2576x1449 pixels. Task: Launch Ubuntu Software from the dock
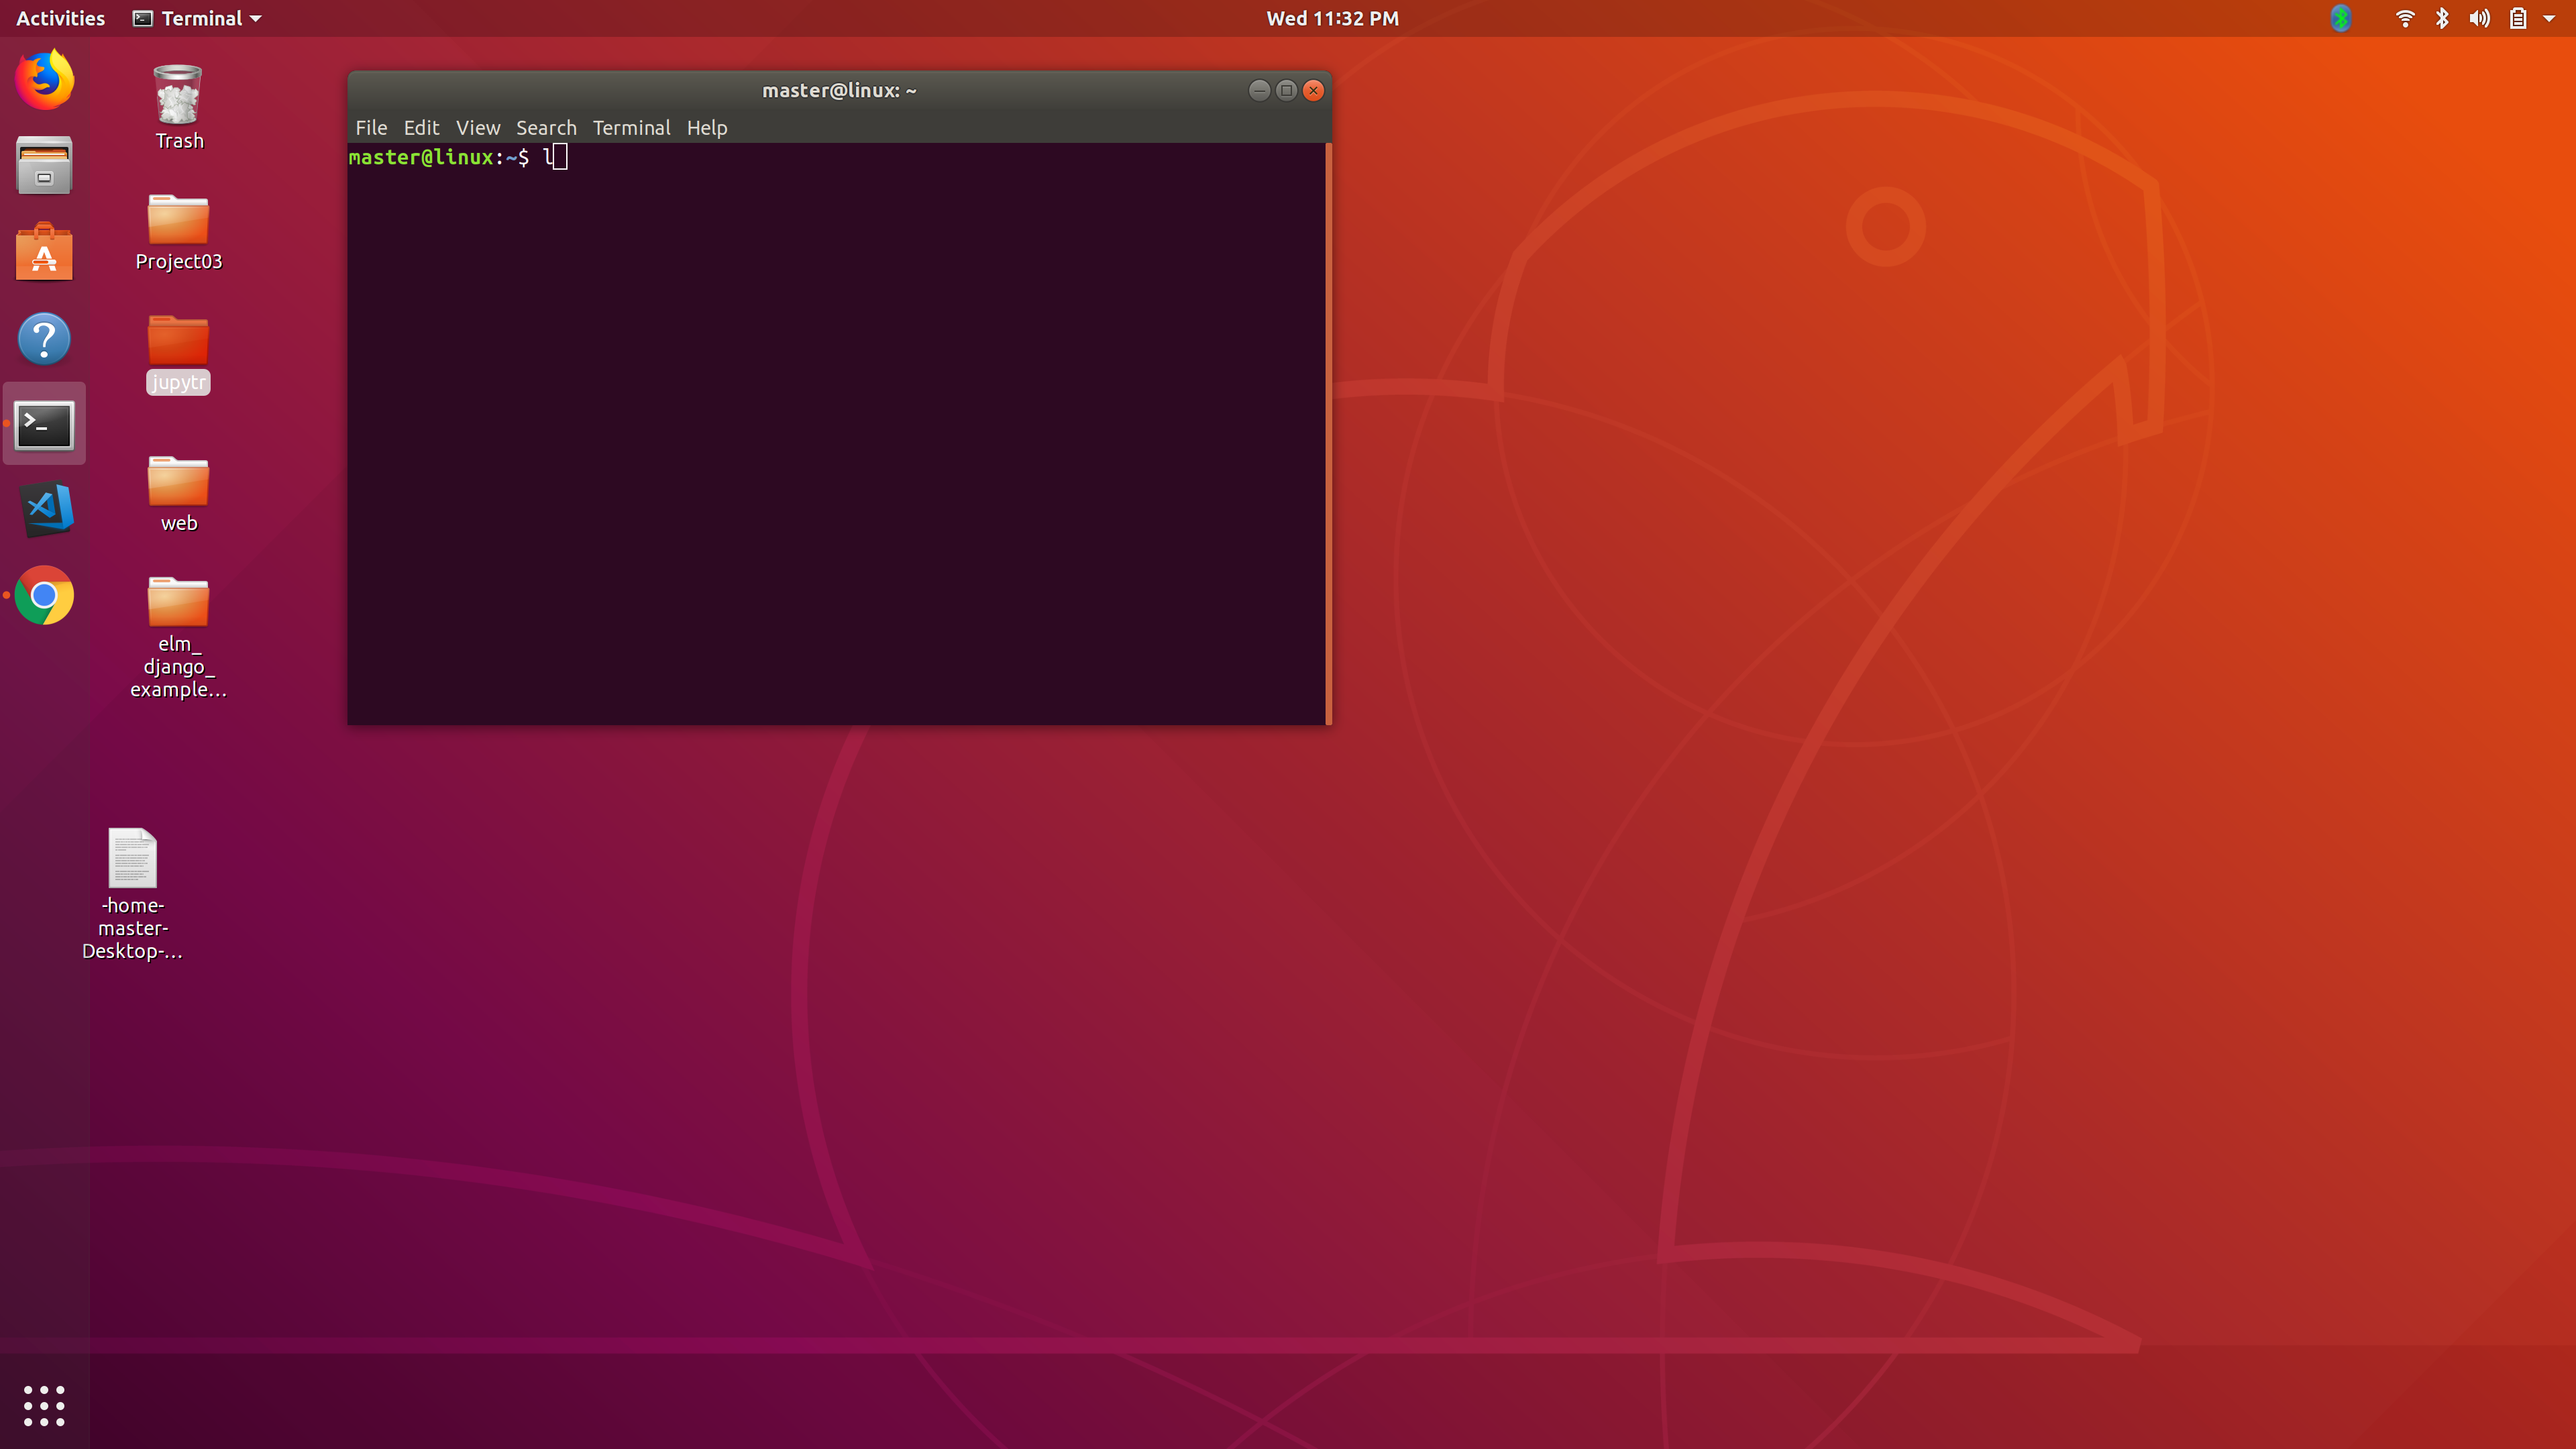tap(44, 252)
